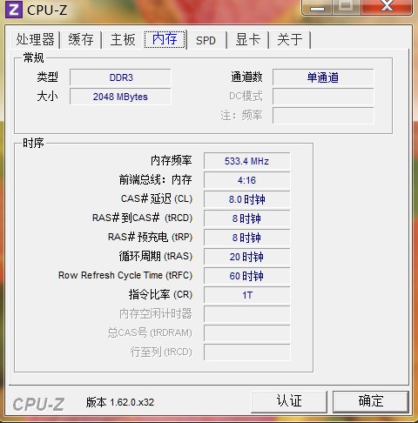The width and height of the screenshot is (418, 423).
Task: Click the tRCD 8 时钟 value
Action: (246, 218)
